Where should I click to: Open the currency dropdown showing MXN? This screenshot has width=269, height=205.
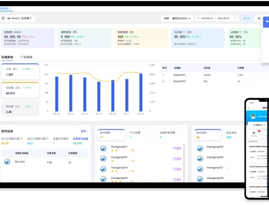pos(177,18)
